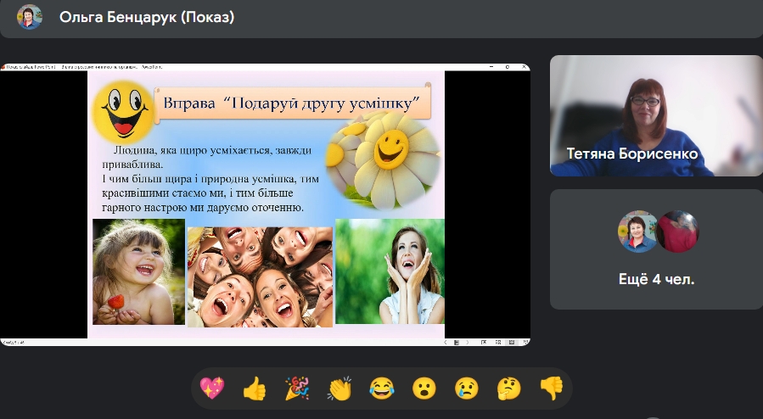This screenshot has width=763, height=419.
Task: Open the "Ещё 4 чел." participants tile
Action: [x=655, y=249]
